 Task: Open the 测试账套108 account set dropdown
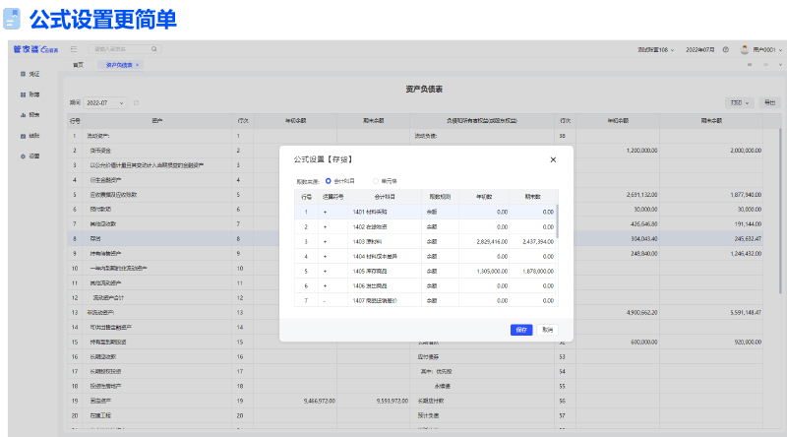(655, 48)
